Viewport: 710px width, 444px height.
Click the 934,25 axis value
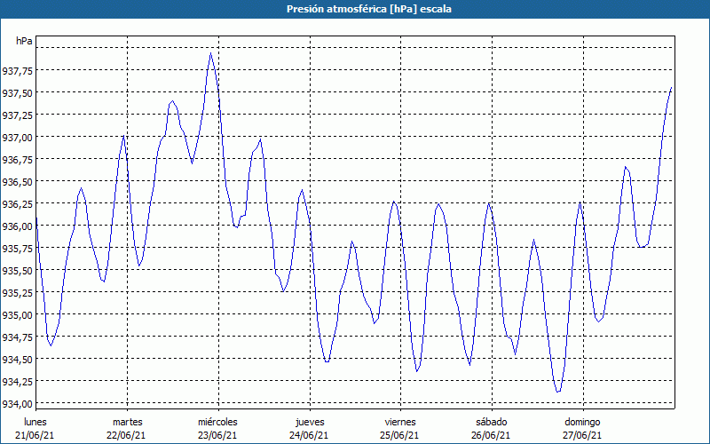click(x=17, y=381)
